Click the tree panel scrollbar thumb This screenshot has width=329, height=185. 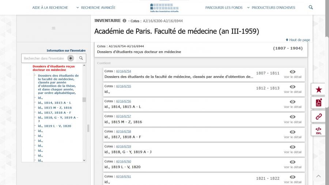(x=84, y=100)
